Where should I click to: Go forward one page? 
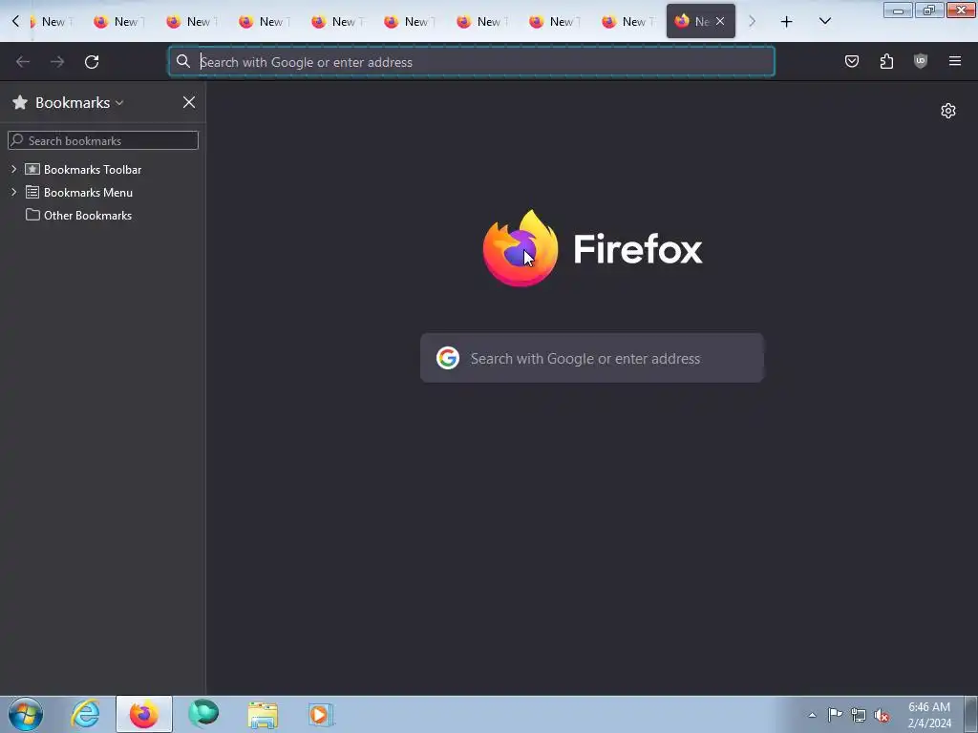[x=57, y=62]
